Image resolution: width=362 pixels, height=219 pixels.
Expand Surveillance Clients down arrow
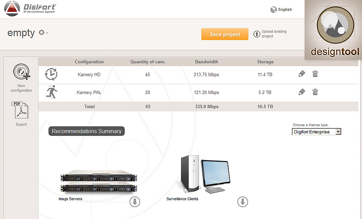tap(243, 202)
